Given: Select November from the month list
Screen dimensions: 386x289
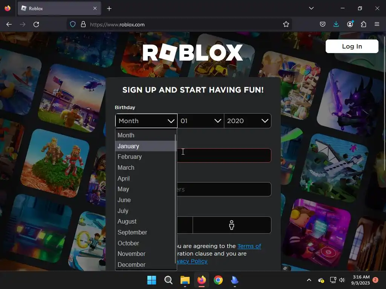Looking at the screenshot, I should coord(145,254).
